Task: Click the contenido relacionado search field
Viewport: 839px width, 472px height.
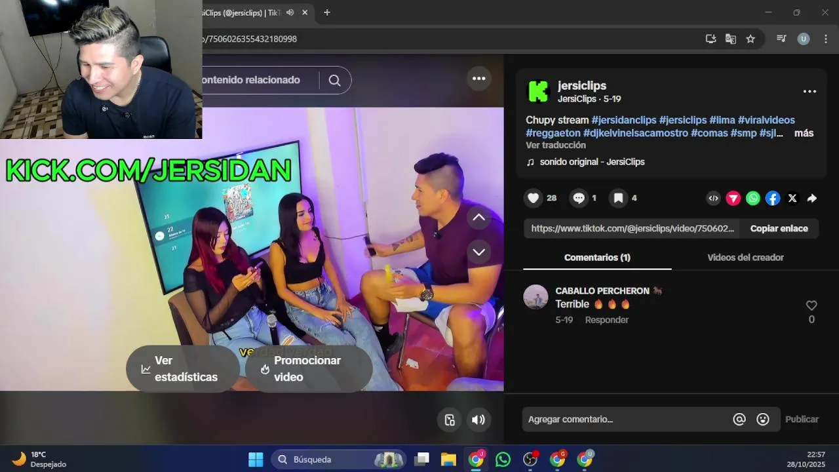Action: [x=260, y=80]
